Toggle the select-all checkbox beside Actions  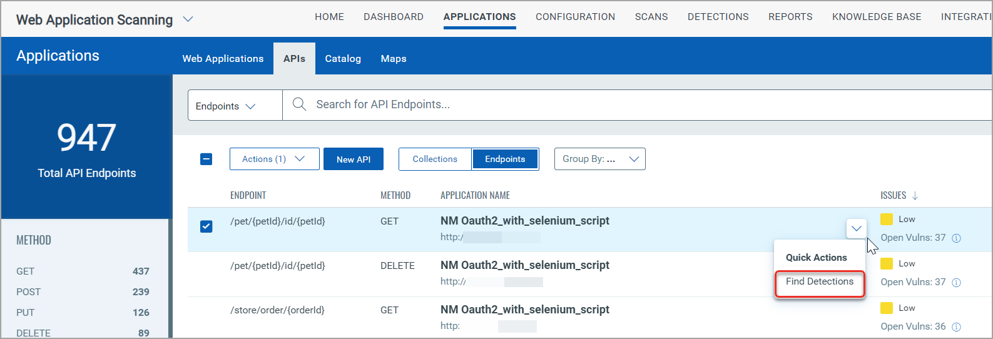tap(206, 159)
